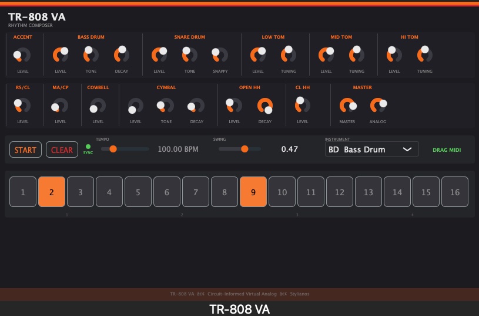The image size is (479, 316).
Task: Click the MA/CP Level knob
Action: point(61,106)
